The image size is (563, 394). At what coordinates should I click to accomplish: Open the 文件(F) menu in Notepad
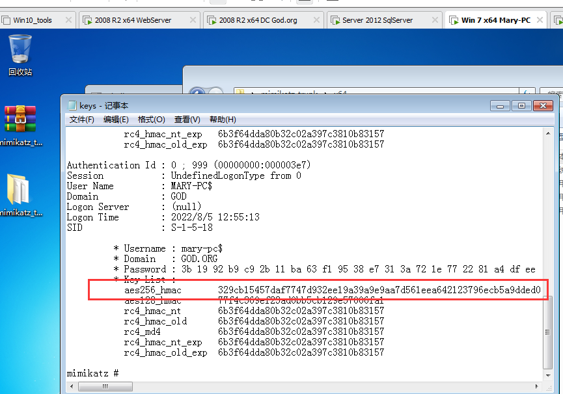point(82,120)
